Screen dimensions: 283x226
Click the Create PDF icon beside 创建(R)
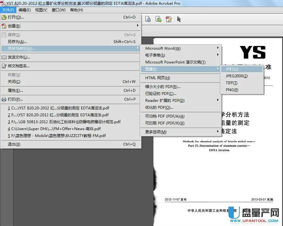pos(4,26)
